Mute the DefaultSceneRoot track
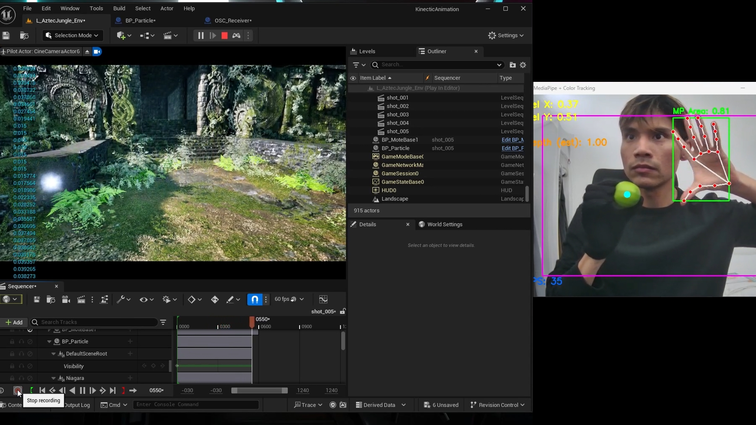The height and width of the screenshot is (425, 756). pos(30,354)
